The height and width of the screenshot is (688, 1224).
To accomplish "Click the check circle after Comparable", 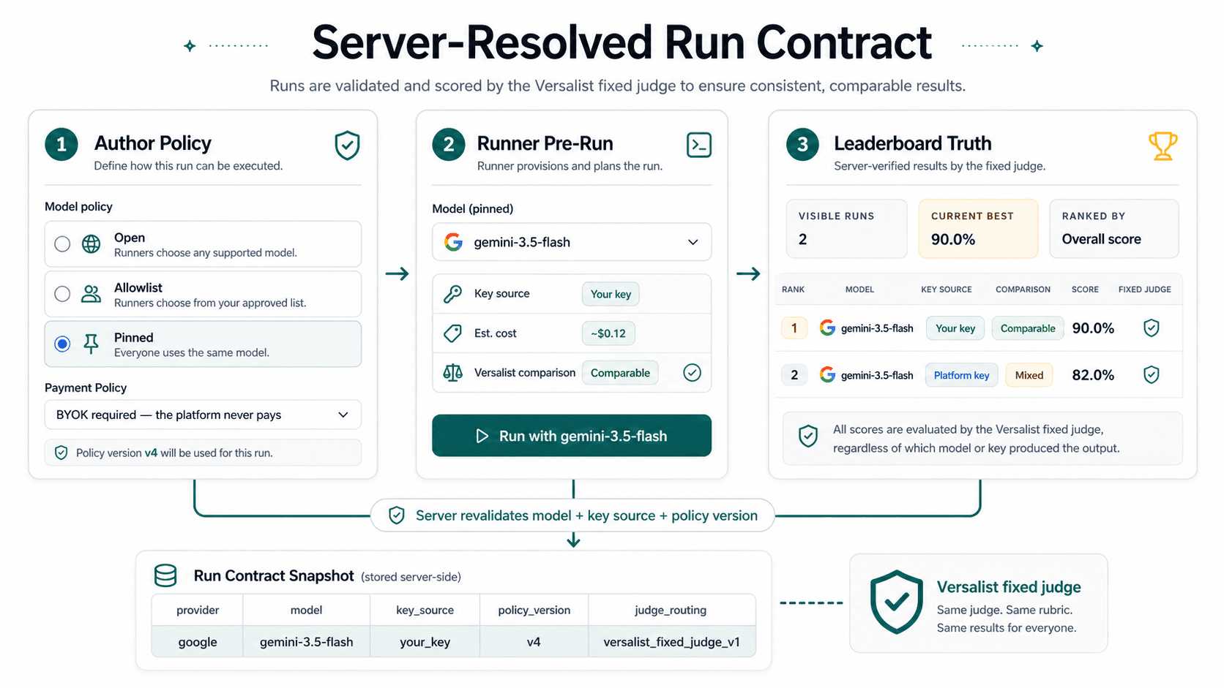I will [x=692, y=373].
